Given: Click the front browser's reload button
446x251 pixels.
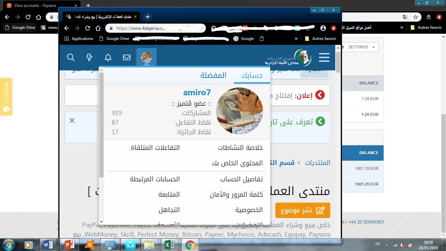Looking at the screenshot, I should 88,28.
